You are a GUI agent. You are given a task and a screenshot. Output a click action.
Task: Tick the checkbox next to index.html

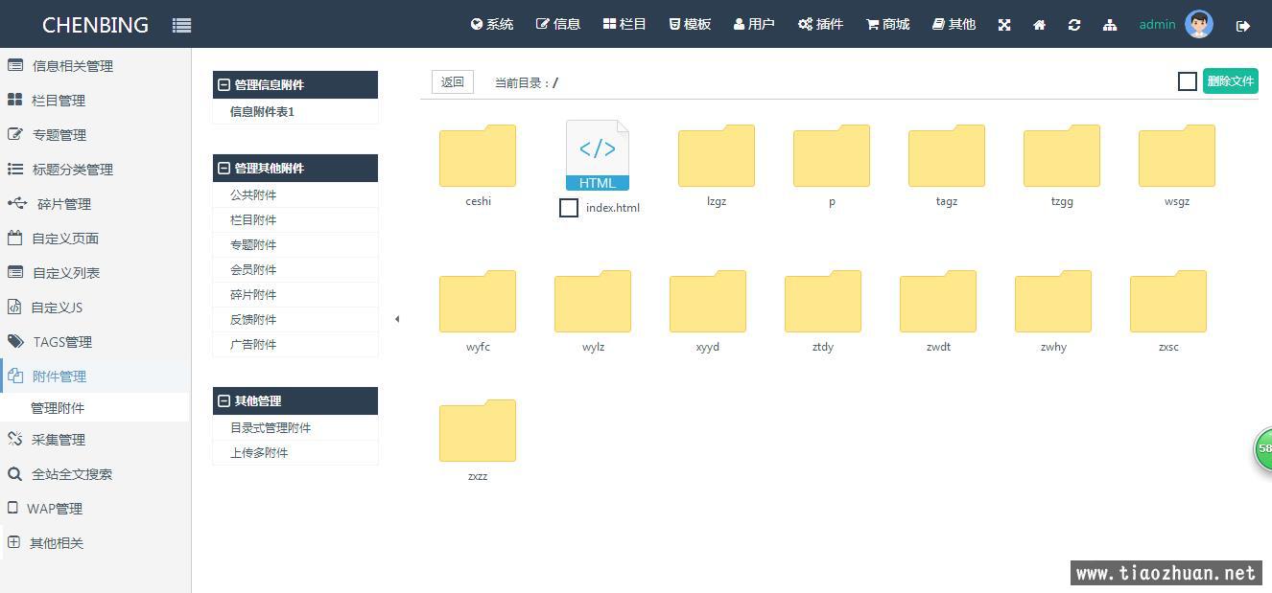[x=569, y=208]
